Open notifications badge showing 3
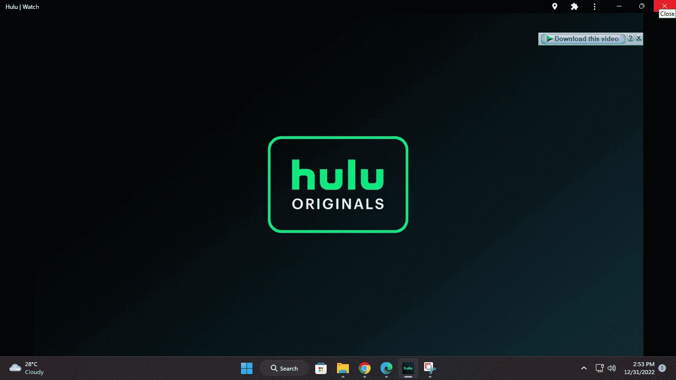Viewport: 676px width, 380px height. (x=662, y=368)
